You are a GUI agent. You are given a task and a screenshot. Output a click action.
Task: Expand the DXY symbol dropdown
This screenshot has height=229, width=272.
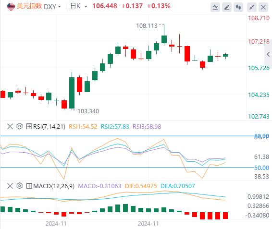tap(52, 7)
